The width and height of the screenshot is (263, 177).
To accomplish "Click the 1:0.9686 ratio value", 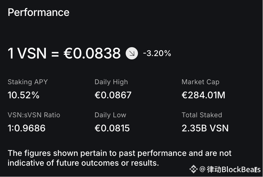I will coord(27,128).
